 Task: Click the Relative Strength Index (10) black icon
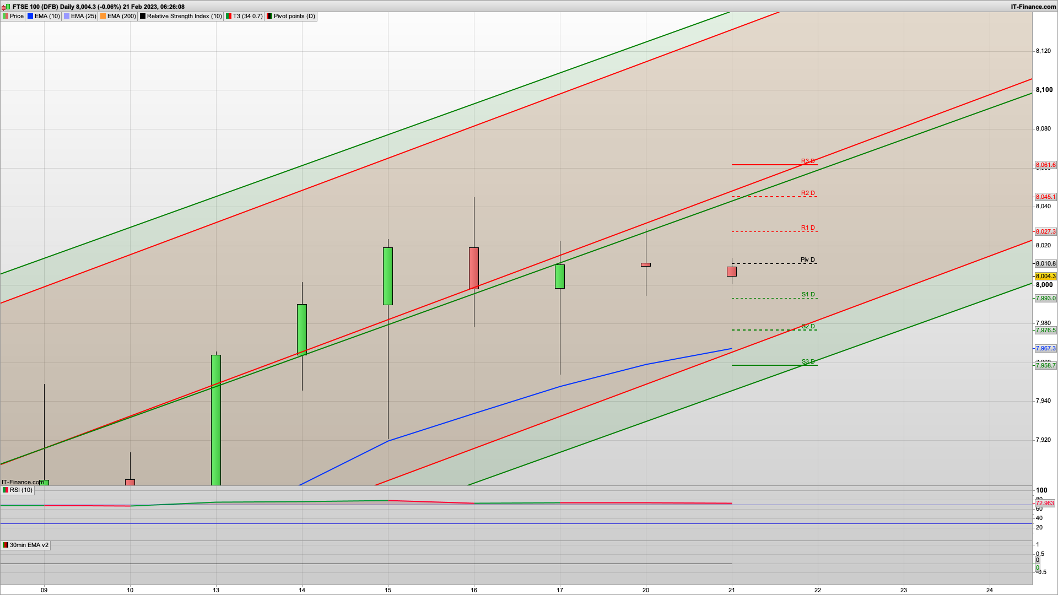pos(143,16)
